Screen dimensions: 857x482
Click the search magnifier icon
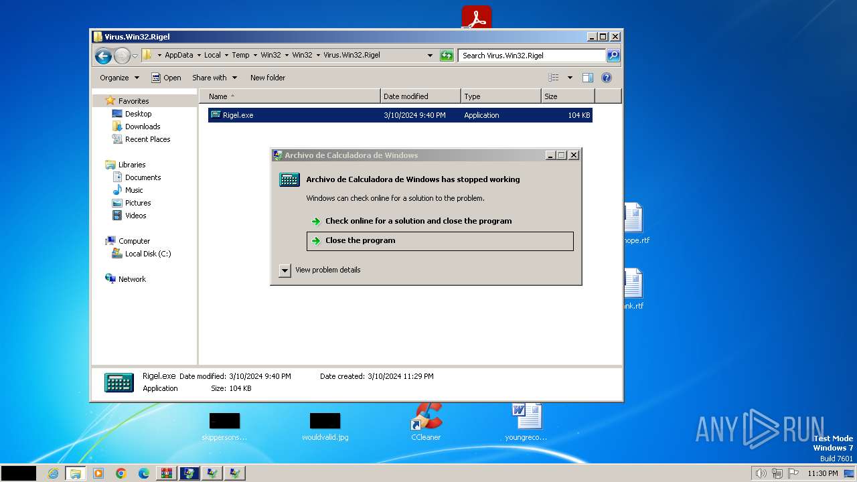613,56
